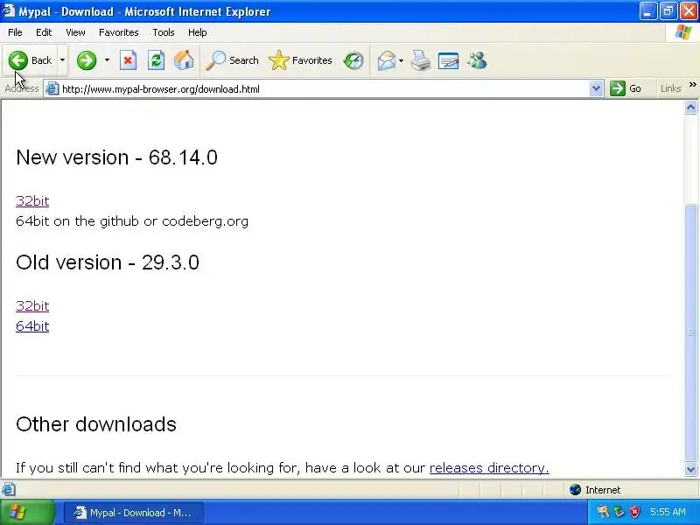Click the page icon in address bar
Viewport: 700px width, 525px height.
pos(52,89)
